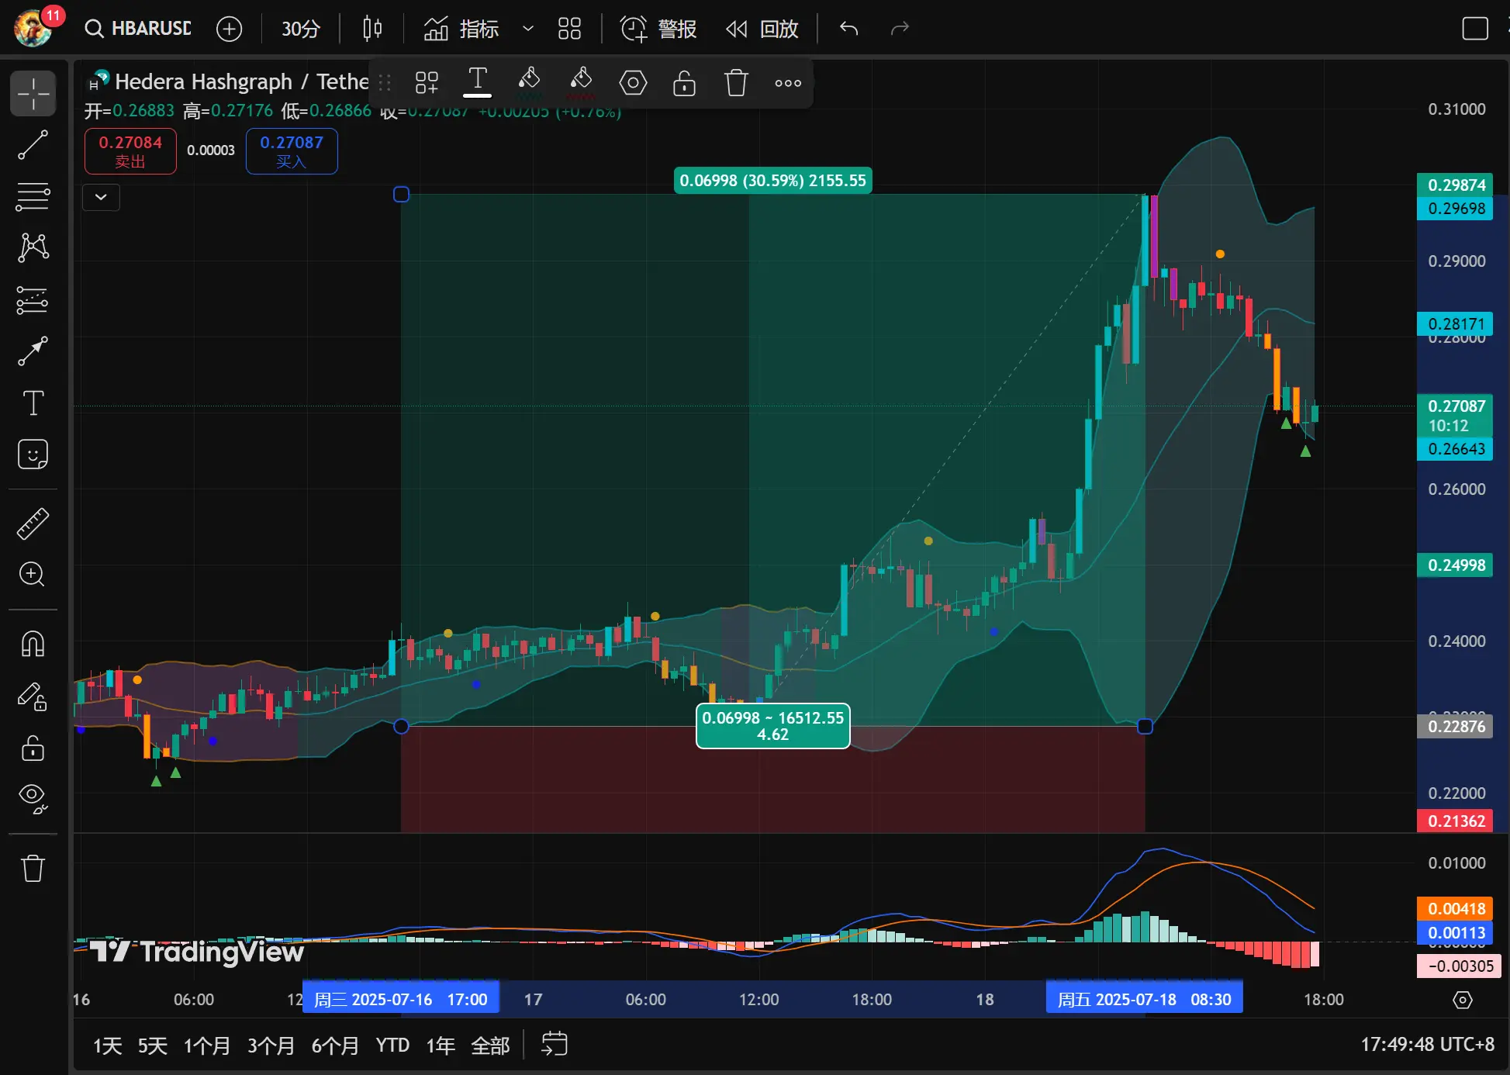The height and width of the screenshot is (1075, 1510).
Task: Start 回放 bar replay
Action: [762, 29]
